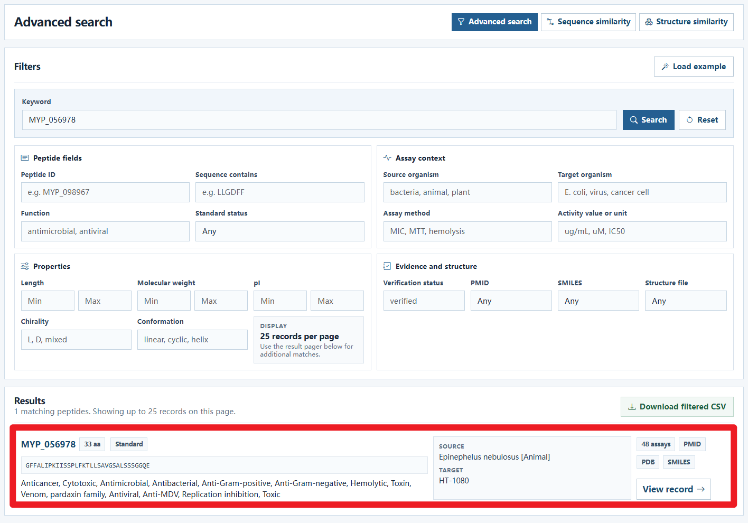The image size is (748, 523).
Task: Click the Target organism field
Action: coord(642,192)
